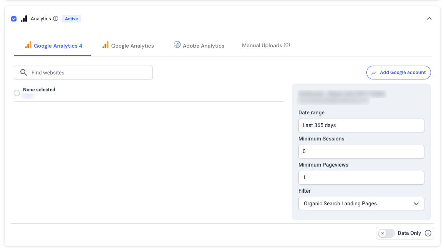Click the Date range field

(x=361, y=125)
